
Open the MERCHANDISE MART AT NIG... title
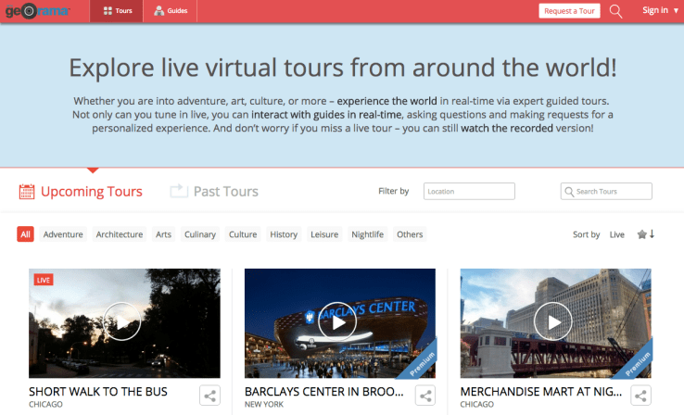[x=541, y=392]
